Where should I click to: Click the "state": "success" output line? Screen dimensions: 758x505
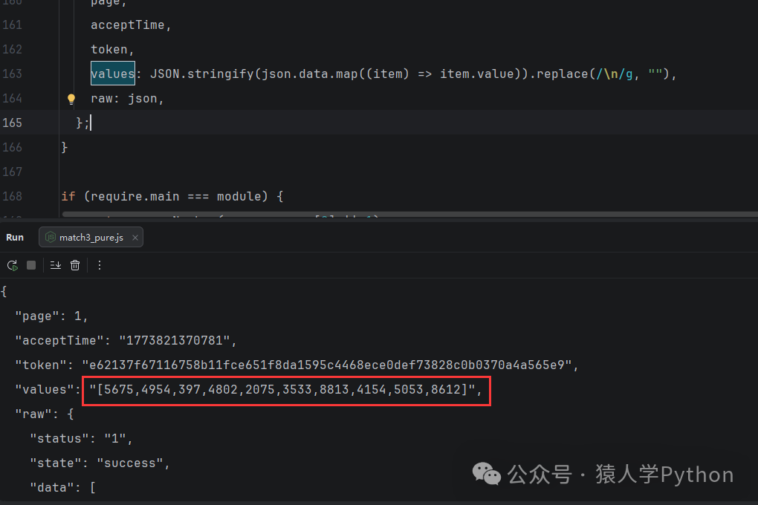click(100, 463)
